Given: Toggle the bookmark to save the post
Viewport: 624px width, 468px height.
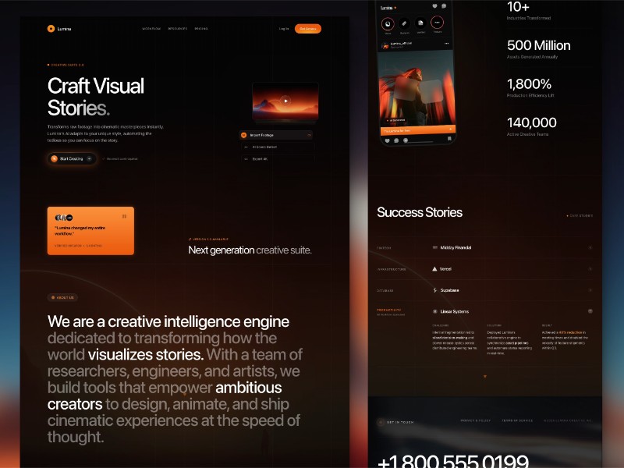Looking at the screenshot, I should point(448,140).
